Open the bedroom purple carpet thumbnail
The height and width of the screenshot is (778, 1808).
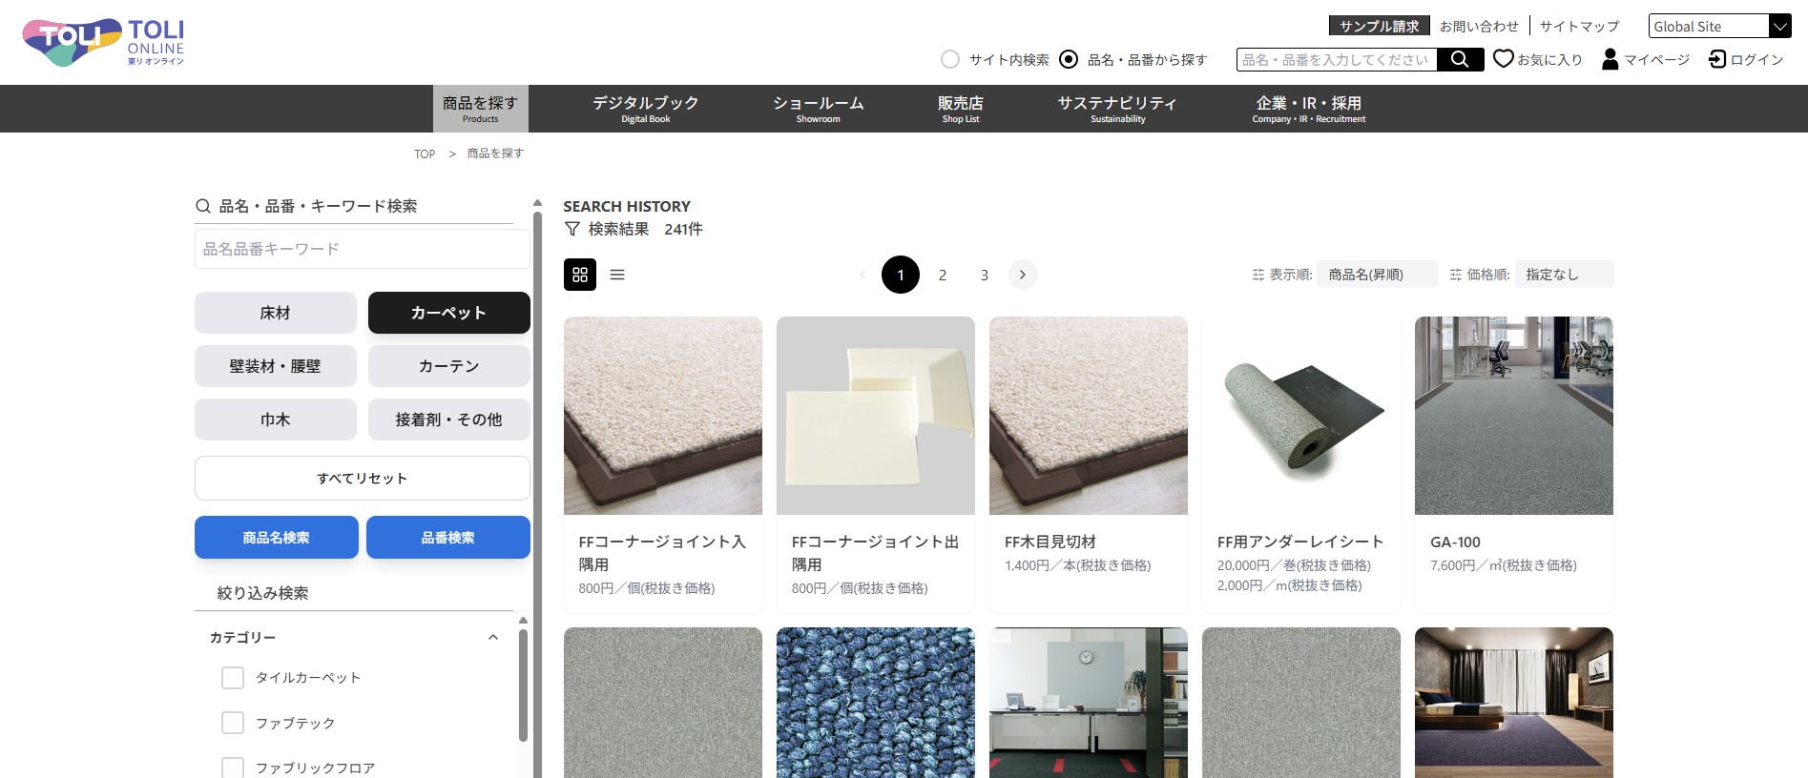point(1514,703)
